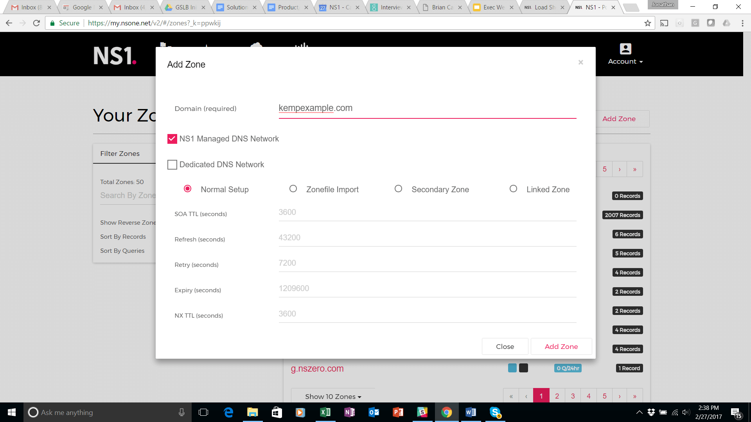
Task: Click the SOA TTL input field
Action: pos(427,213)
